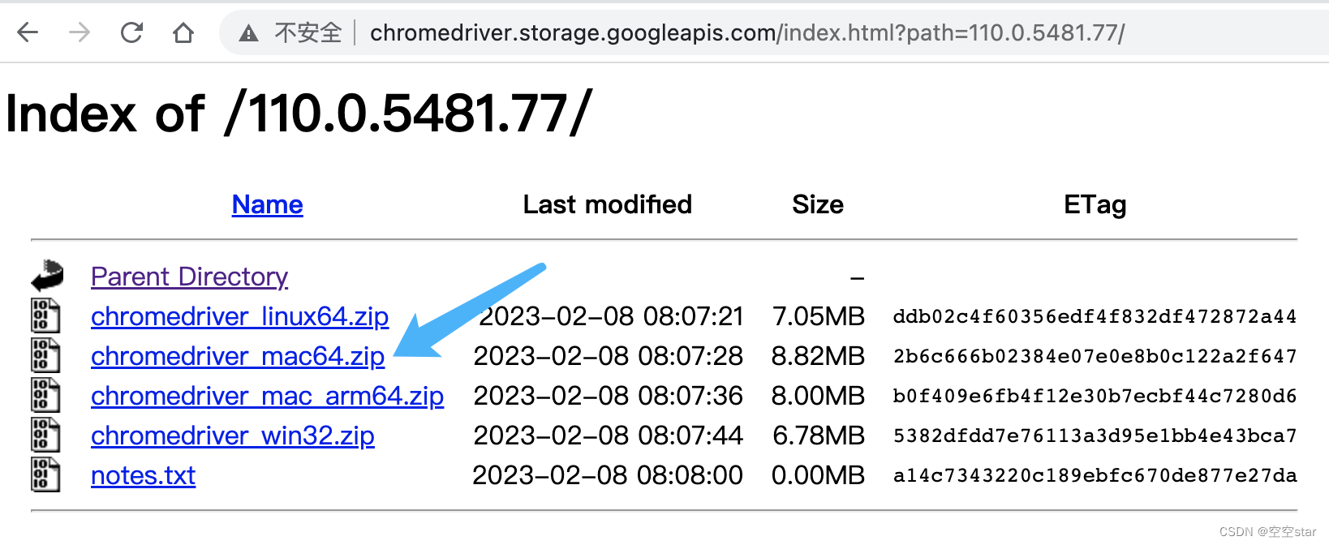
Task: Open the notes.txt file link
Action: 143,475
